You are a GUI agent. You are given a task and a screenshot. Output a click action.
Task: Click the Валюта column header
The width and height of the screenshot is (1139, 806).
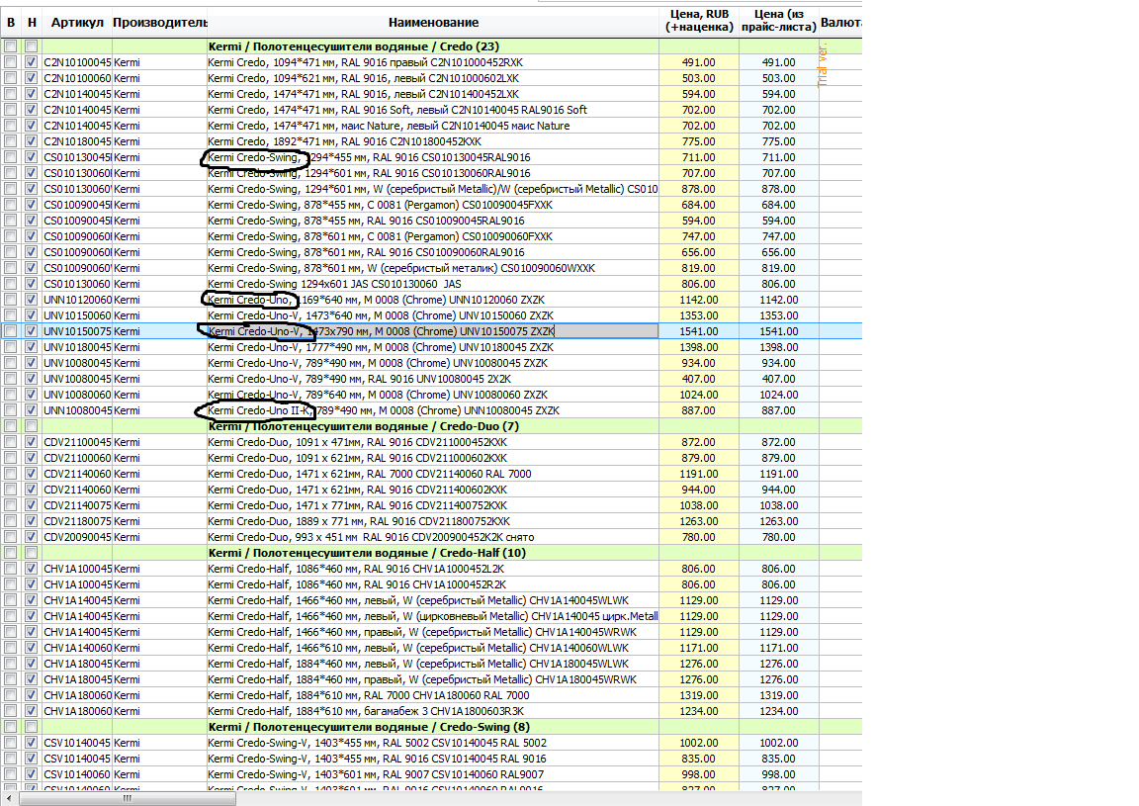(840, 23)
